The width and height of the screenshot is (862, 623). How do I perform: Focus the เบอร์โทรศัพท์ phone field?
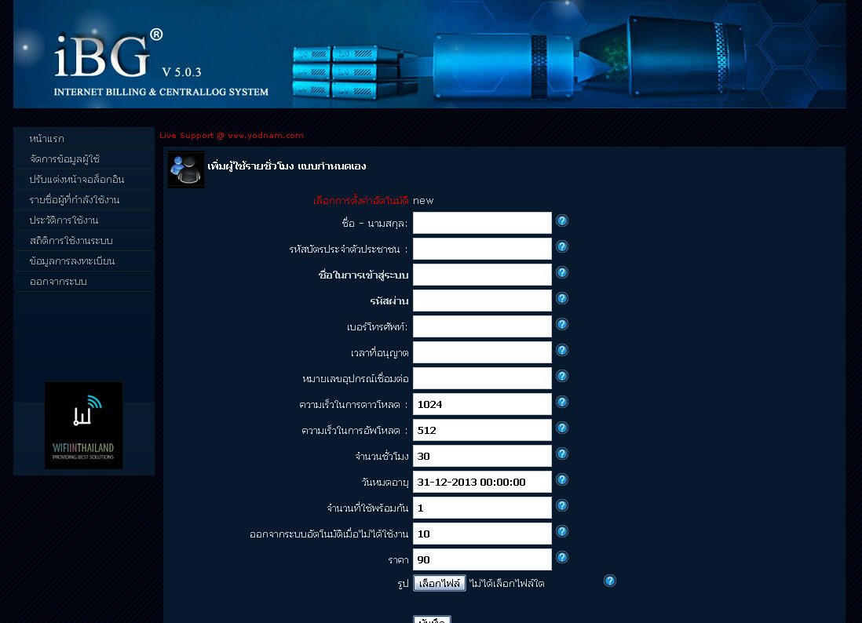(x=482, y=326)
